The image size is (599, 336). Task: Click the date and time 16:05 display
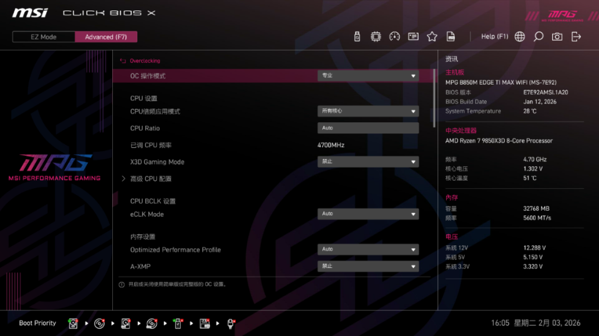tap(535, 323)
